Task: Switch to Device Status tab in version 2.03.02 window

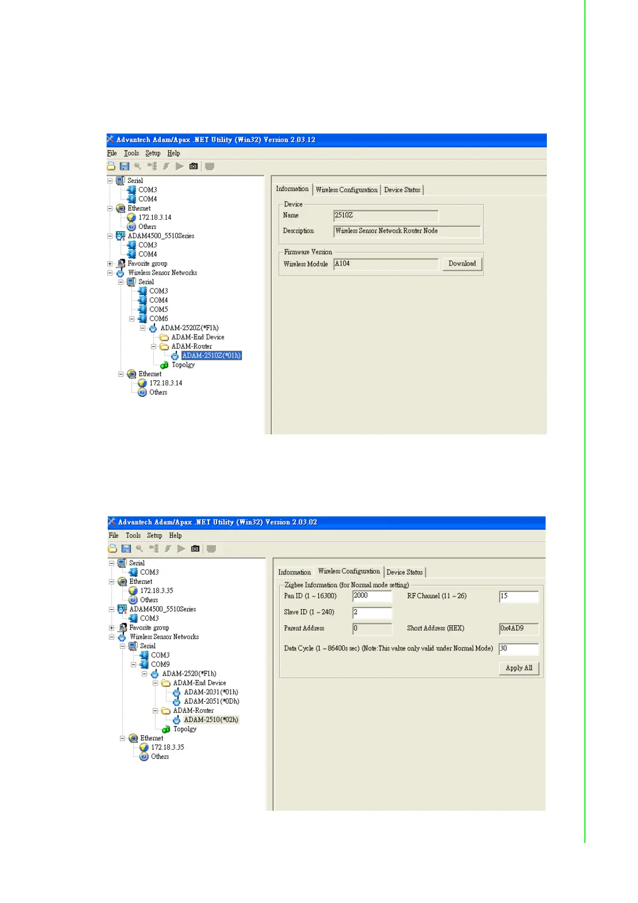Action: point(404,573)
